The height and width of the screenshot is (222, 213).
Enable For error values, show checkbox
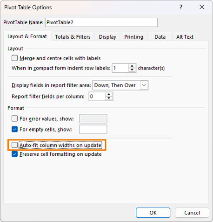(14, 118)
